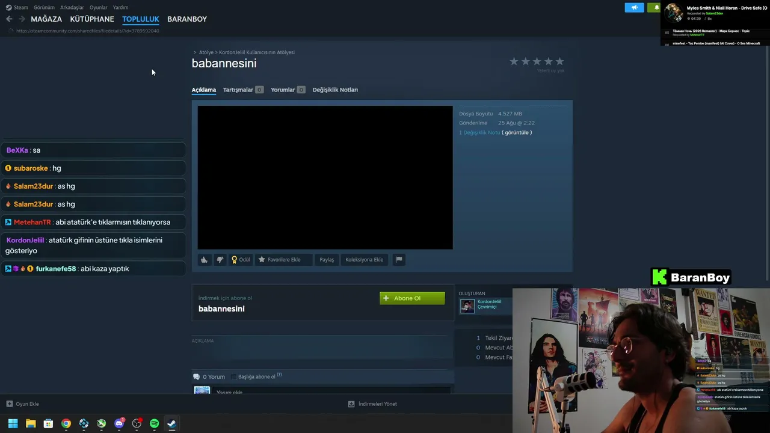
Task: Click the green Abone Ol button
Action: [x=412, y=298]
